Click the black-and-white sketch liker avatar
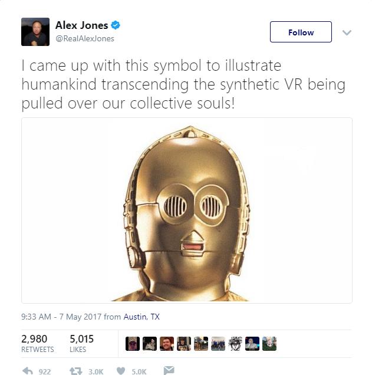Viewport: 372px width, 375px height. (x=235, y=344)
